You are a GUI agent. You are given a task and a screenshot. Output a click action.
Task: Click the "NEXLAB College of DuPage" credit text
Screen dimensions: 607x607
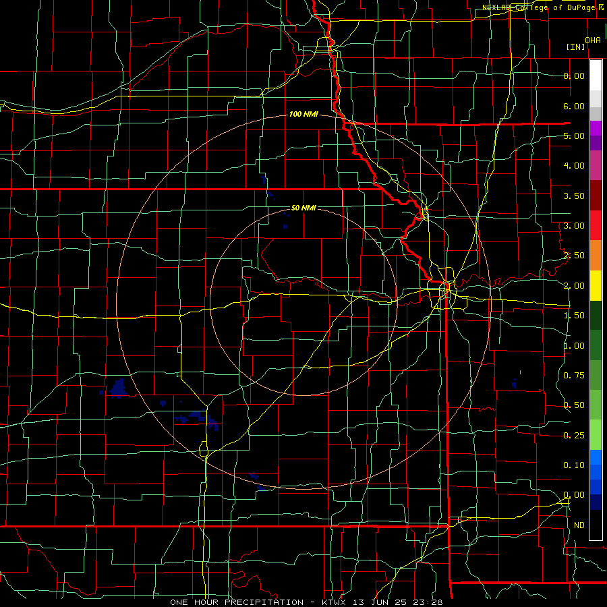pyautogui.click(x=540, y=7)
